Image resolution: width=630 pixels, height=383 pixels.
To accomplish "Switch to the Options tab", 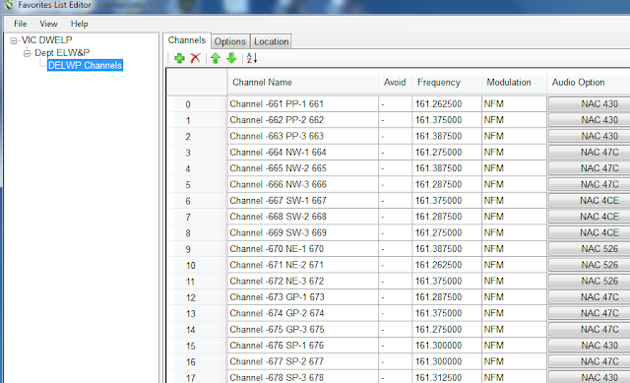I will point(229,41).
